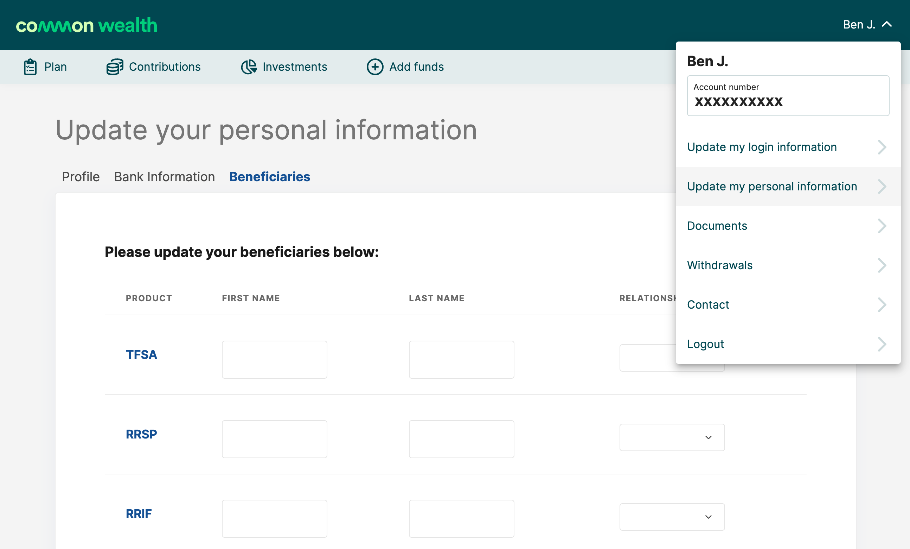Open the Plan navigation item

click(x=45, y=67)
